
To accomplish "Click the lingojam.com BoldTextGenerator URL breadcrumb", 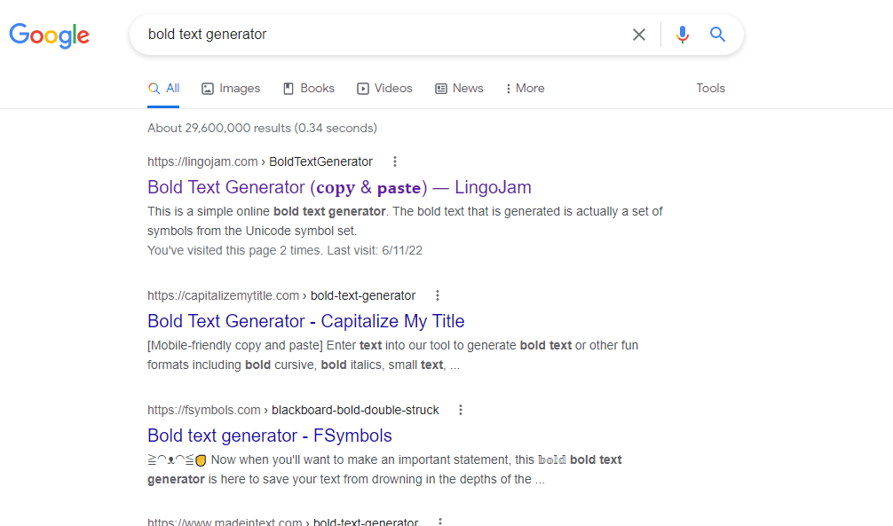I will click(x=259, y=161).
